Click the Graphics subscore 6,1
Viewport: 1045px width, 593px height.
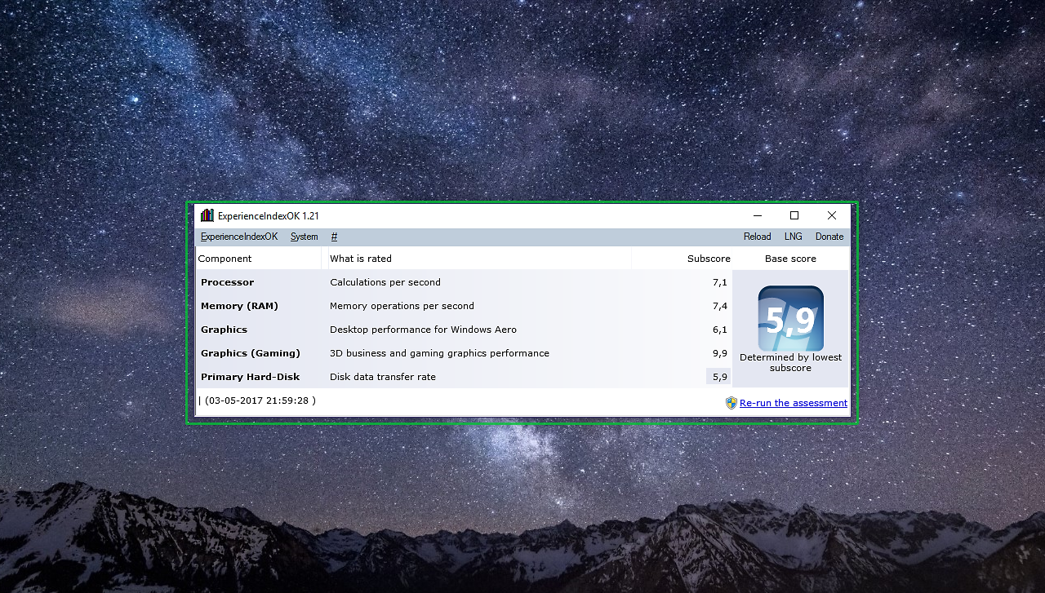point(719,330)
